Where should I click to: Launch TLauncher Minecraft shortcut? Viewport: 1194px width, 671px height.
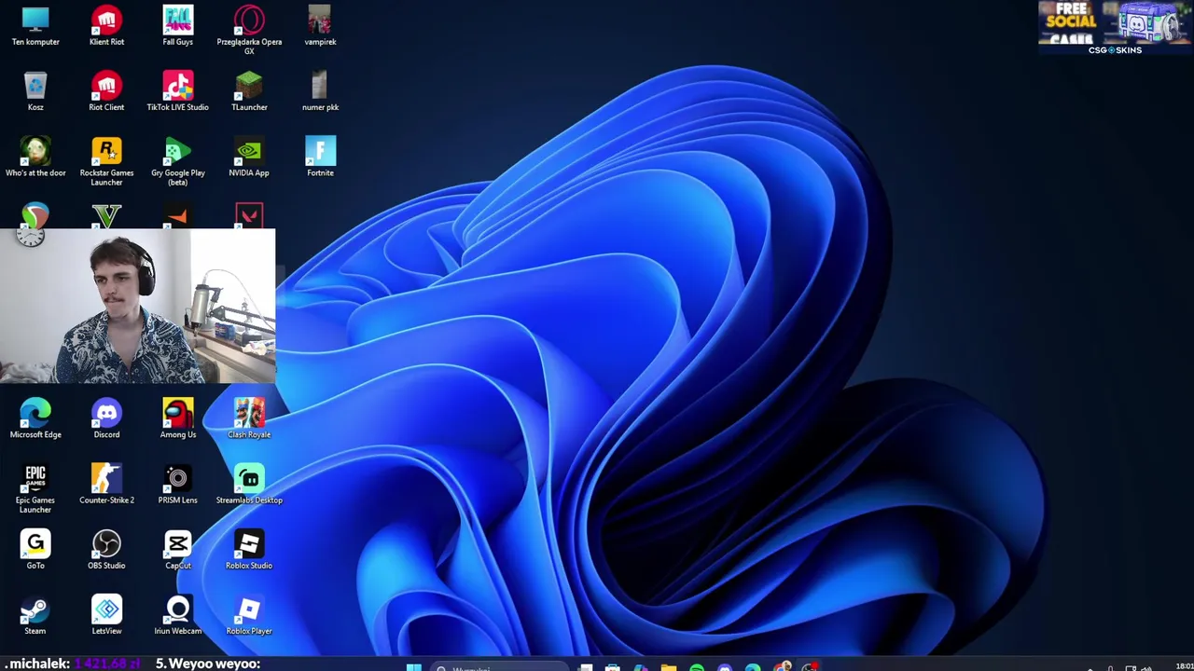tap(249, 91)
